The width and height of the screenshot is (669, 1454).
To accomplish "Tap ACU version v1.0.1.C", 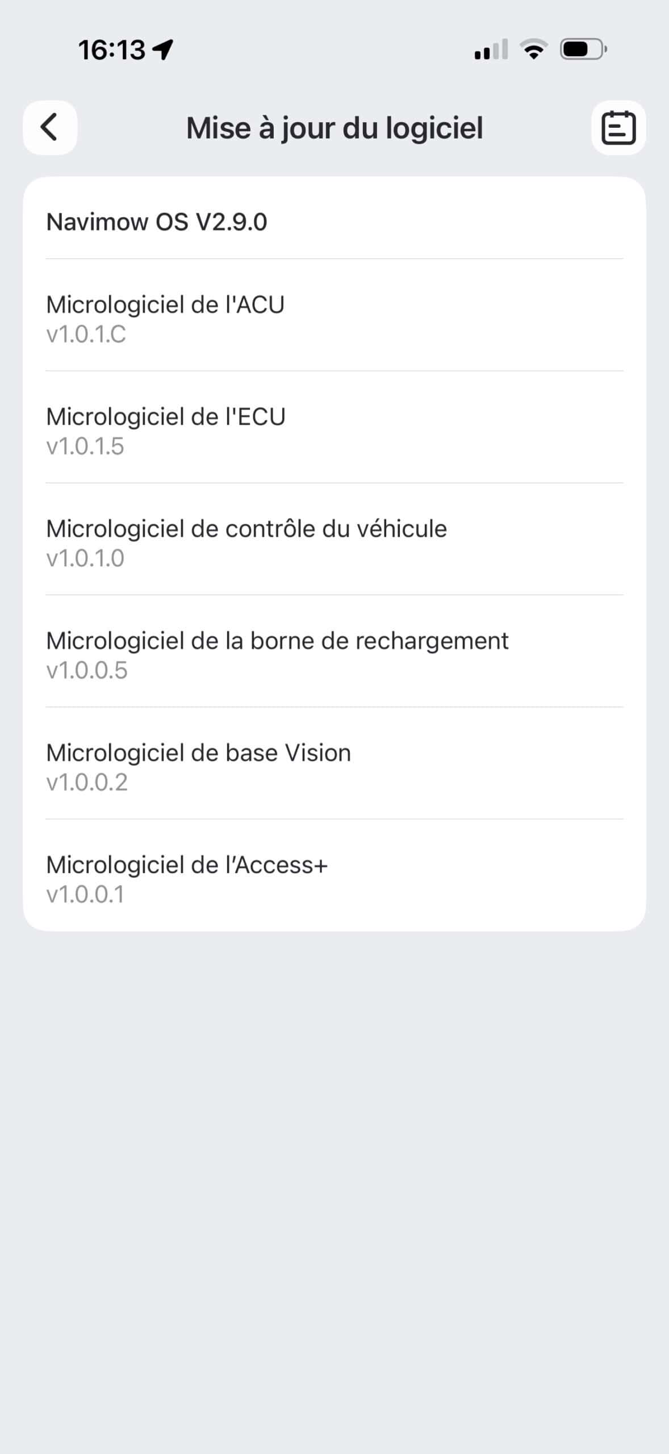I will (86, 335).
